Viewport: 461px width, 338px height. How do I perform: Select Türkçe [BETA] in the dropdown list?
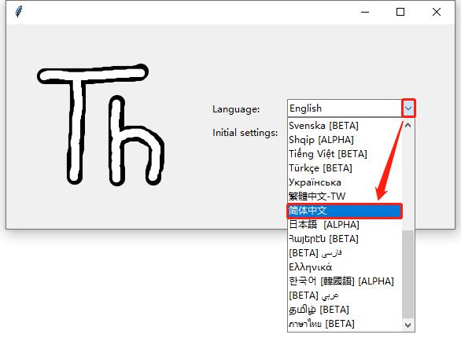(345, 168)
